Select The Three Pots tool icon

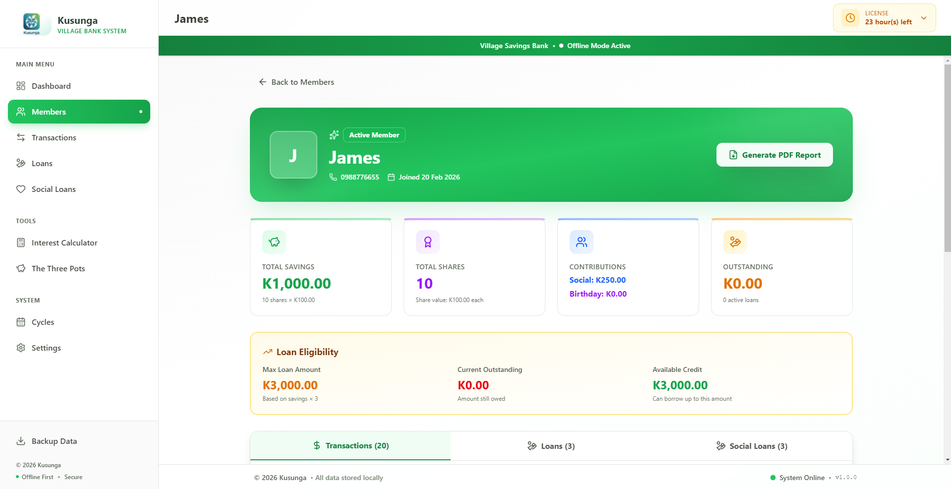21,268
